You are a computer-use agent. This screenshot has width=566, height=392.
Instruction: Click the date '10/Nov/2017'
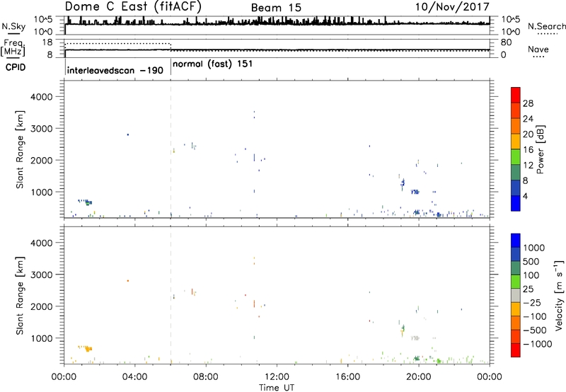(452, 6)
